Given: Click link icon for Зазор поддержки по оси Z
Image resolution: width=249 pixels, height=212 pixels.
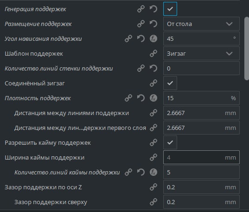Looking at the screenshot, I should (x=153, y=187).
